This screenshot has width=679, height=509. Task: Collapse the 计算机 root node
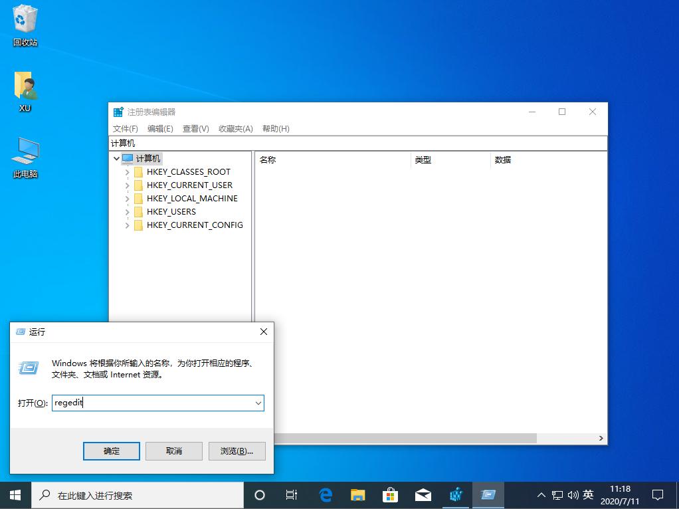pyautogui.click(x=116, y=158)
